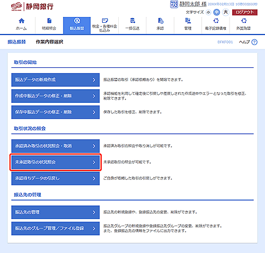Click chevron on 承認待ちデータの引戻し
The height and width of the screenshot is (253, 265).
94,179
